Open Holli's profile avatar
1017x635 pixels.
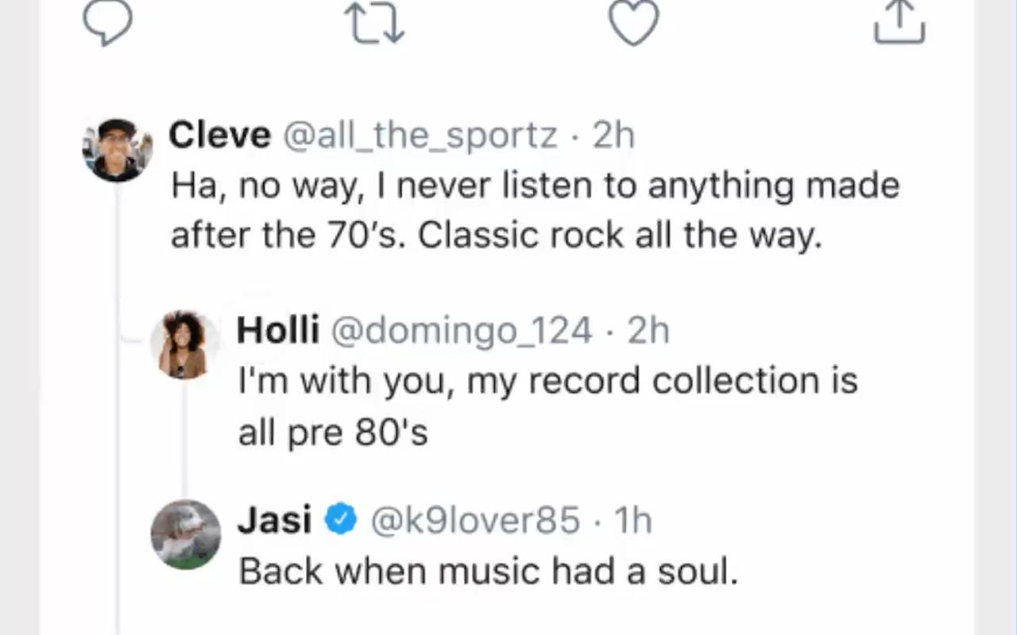pos(184,344)
